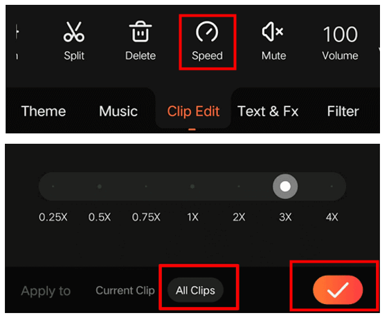Viewport: 389px width, 320px height.
Task: Click the 3X speed slider handle
Action: (x=285, y=186)
